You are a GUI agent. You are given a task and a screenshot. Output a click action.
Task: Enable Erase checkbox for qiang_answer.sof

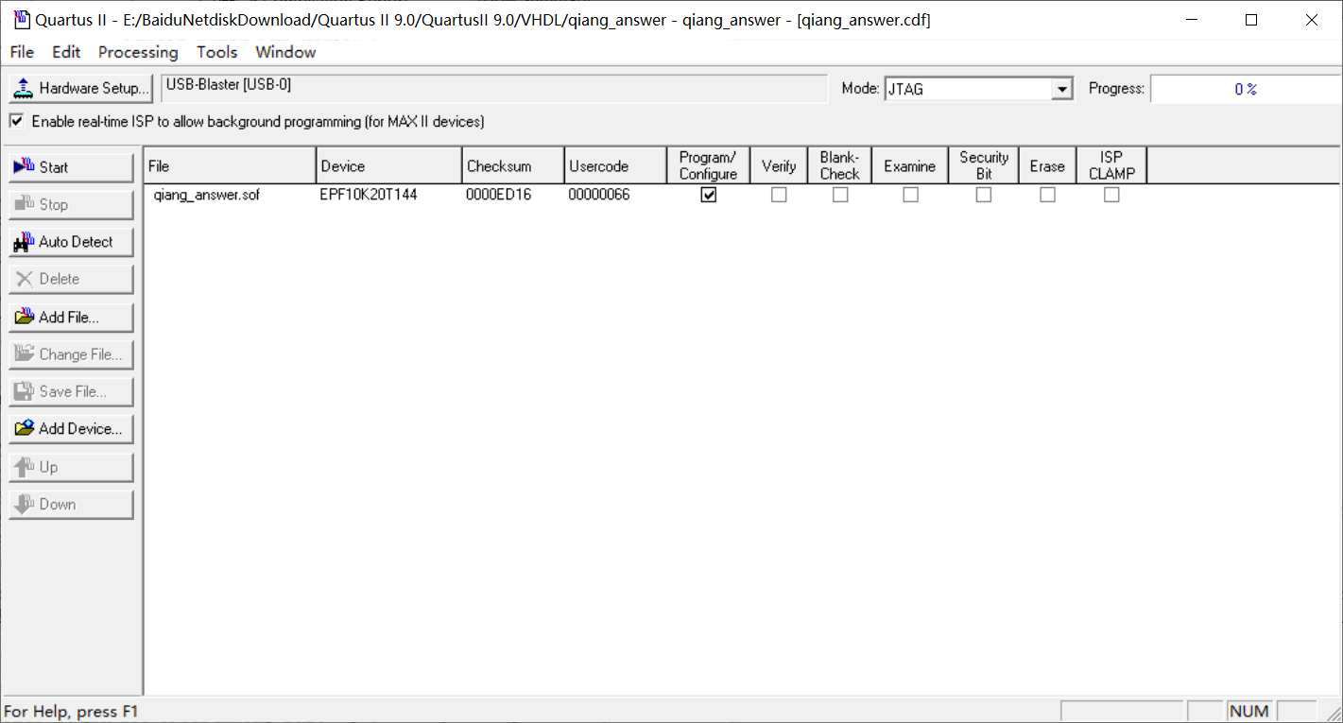click(x=1047, y=195)
